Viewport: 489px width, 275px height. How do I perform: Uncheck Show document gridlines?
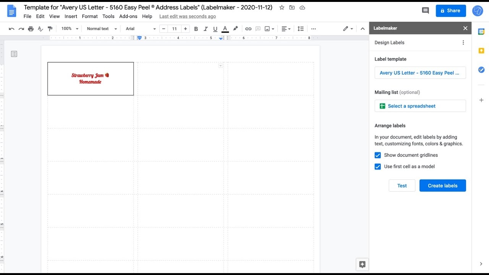tap(378, 155)
